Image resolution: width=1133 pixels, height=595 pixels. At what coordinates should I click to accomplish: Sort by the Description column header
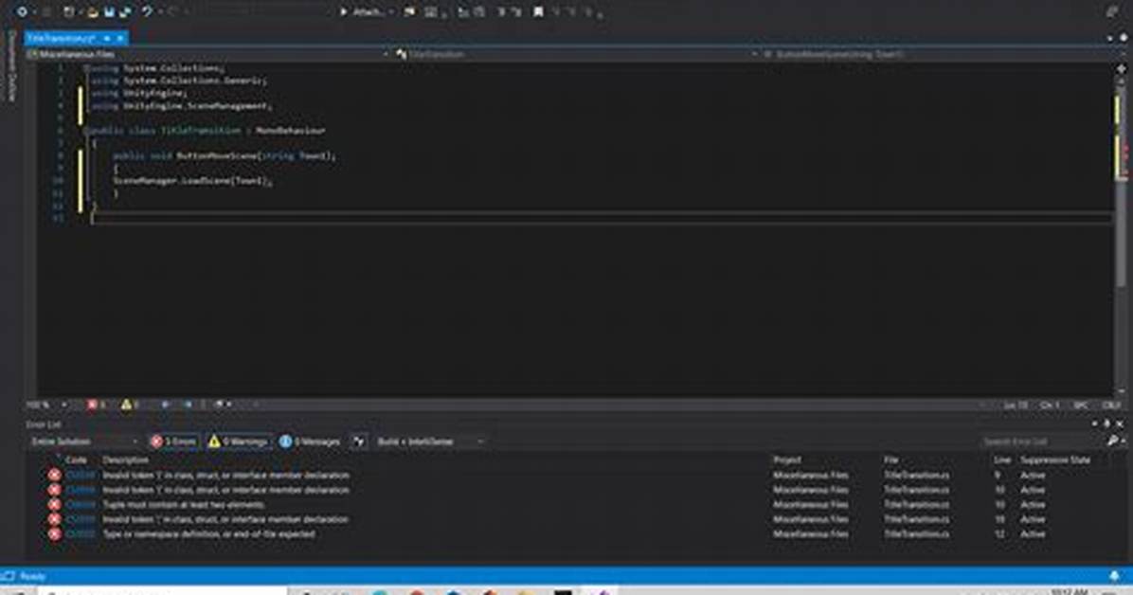pos(125,460)
